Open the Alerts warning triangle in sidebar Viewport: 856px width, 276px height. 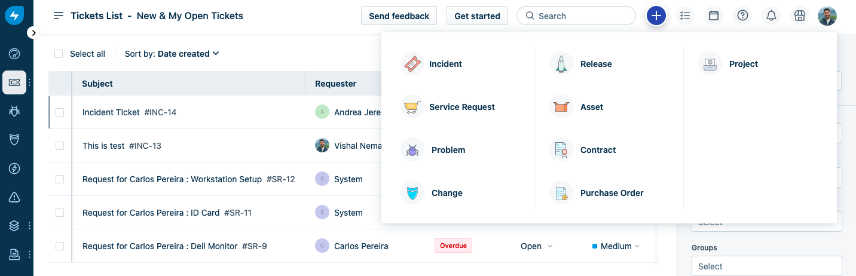tap(14, 197)
